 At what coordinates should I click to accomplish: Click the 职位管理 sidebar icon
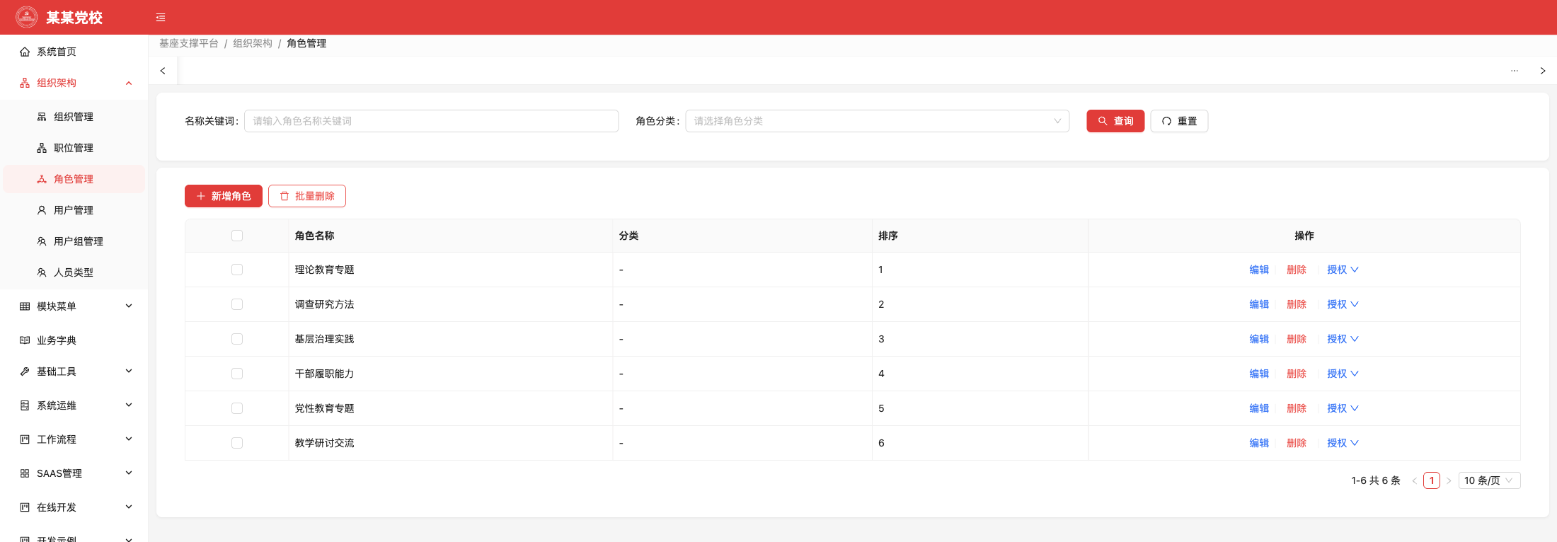pyautogui.click(x=42, y=148)
